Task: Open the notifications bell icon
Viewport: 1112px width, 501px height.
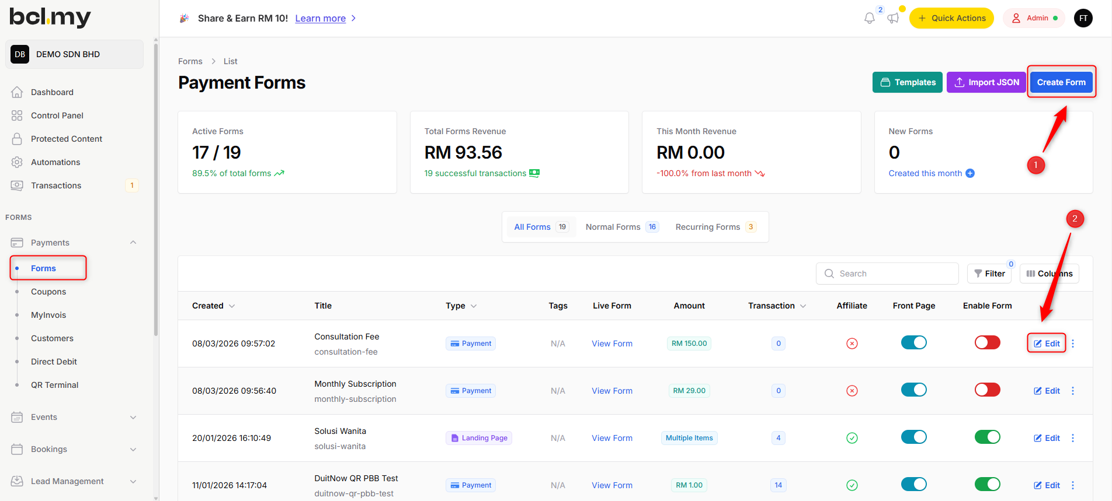Action: pos(869,18)
